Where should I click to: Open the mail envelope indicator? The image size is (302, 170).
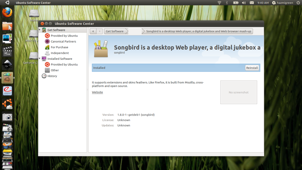point(252,3)
